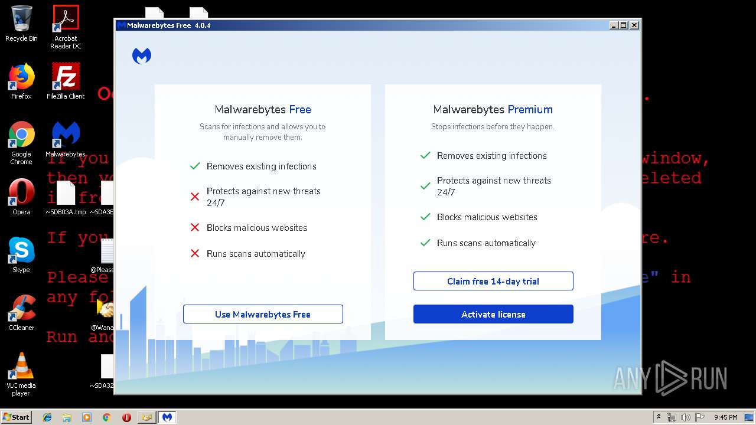Select the VLC media player desktop shortcut

(21, 374)
